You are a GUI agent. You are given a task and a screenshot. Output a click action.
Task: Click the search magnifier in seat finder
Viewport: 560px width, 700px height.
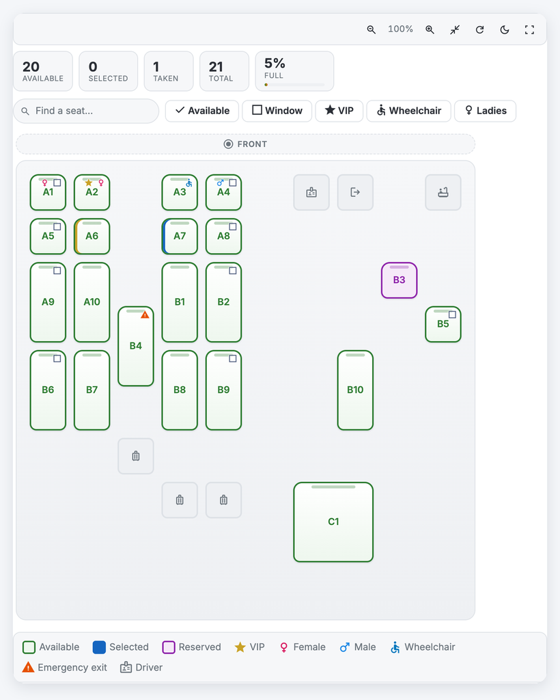click(25, 111)
